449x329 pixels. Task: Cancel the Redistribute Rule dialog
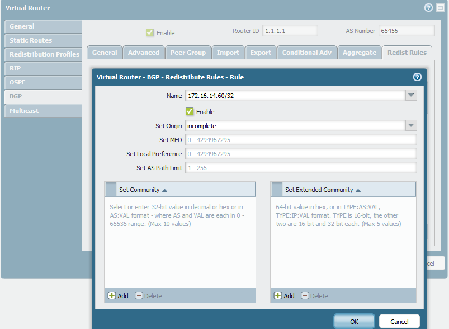(x=399, y=321)
